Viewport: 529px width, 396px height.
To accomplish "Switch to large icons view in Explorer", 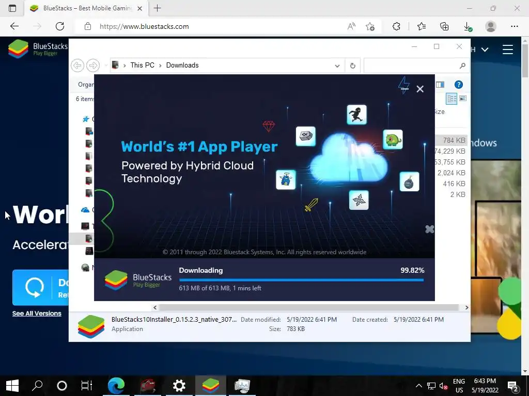I will pyautogui.click(x=463, y=98).
